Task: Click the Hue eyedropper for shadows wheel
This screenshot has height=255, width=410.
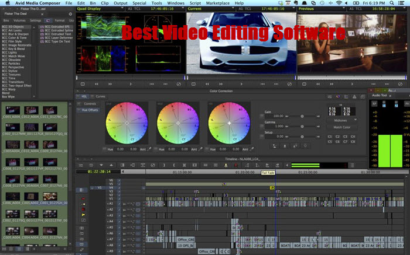Action: click(x=149, y=149)
